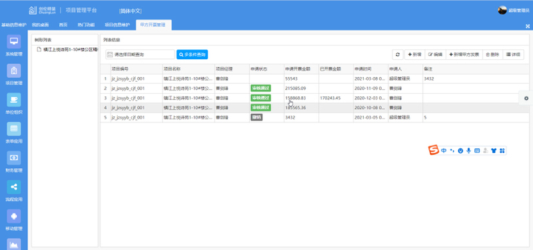This screenshot has width=533, height=250.
Task: Click the date cell 2021-03-05
Action: (x=370, y=118)
